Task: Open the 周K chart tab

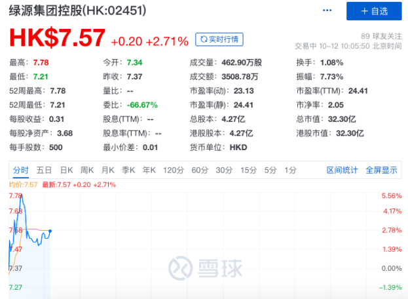Action: 87,170
